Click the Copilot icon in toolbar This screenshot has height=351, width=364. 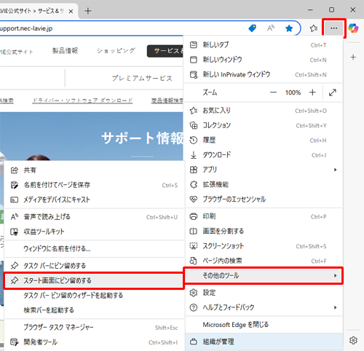pos(353,28)
